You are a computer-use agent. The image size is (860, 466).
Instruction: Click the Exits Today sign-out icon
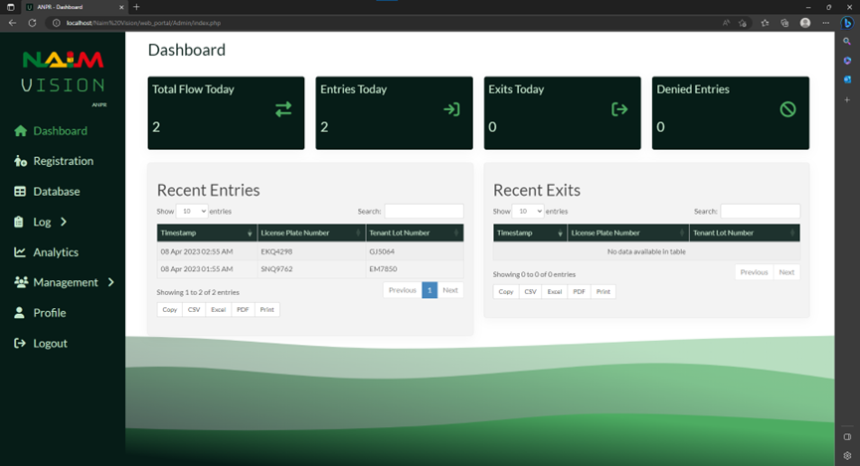click(x=619, y=109)
